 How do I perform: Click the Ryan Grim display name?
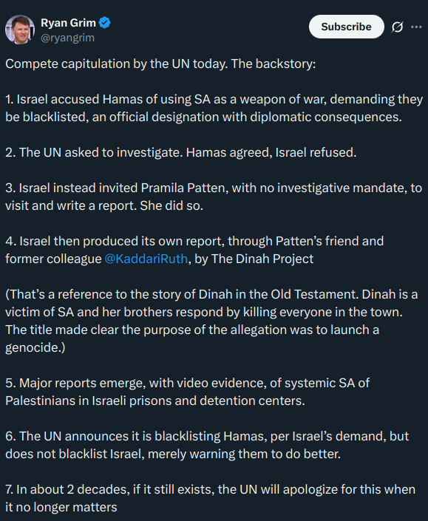click(x=68, y=23)
